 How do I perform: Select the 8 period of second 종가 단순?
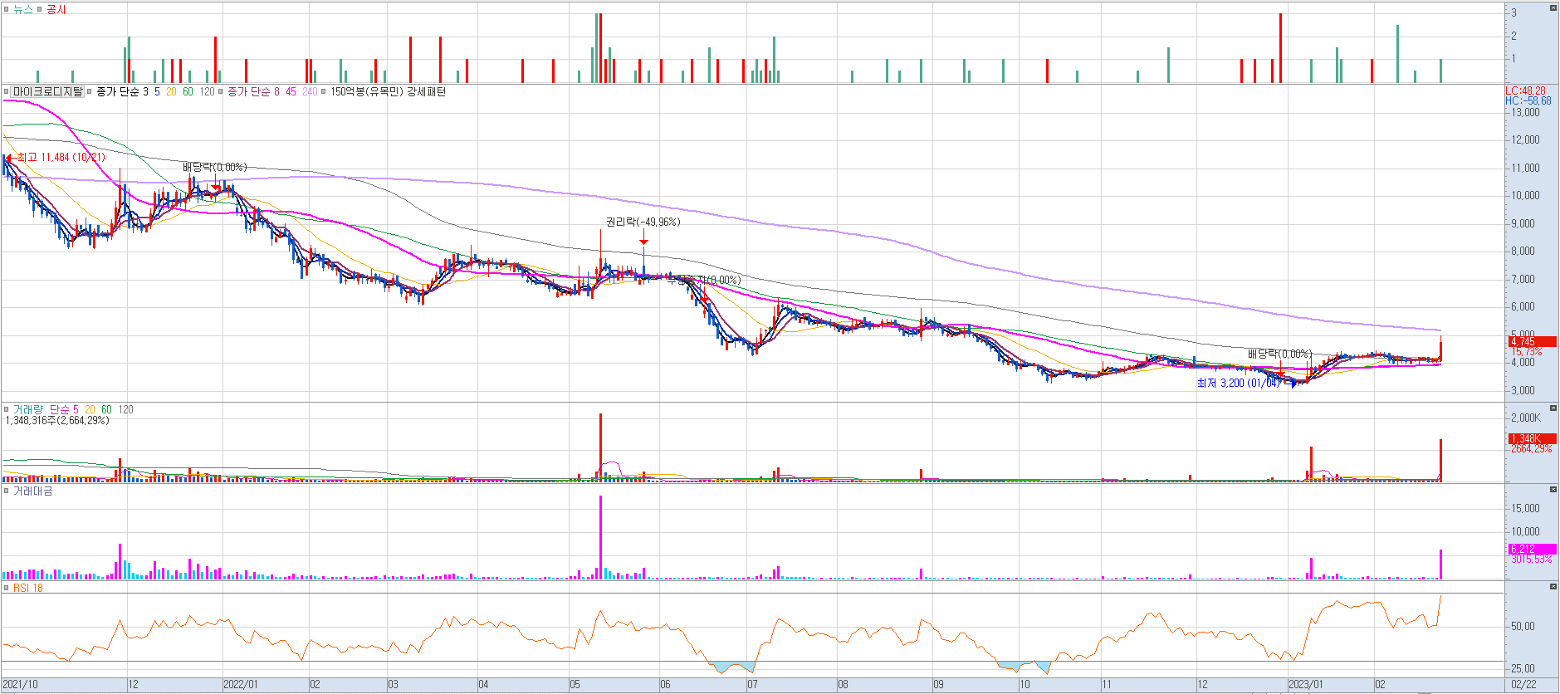pyautogui.click(x=276, y=92)
